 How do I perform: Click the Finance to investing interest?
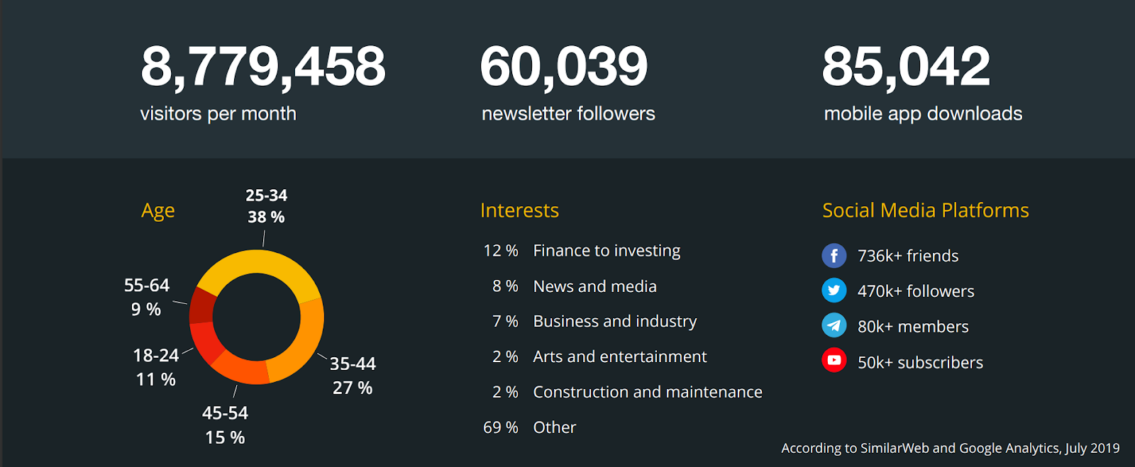coord(607,251)
